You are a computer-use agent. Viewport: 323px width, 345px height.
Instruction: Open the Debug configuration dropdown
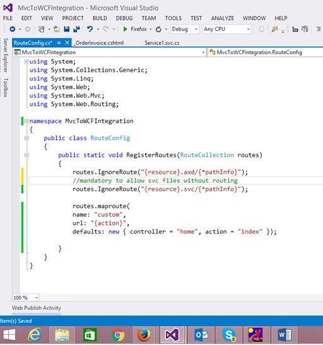pos(185,29)
